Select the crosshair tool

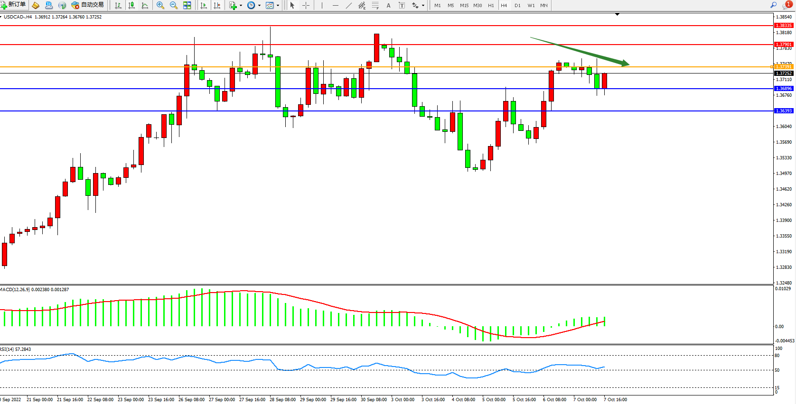point(306,5)
